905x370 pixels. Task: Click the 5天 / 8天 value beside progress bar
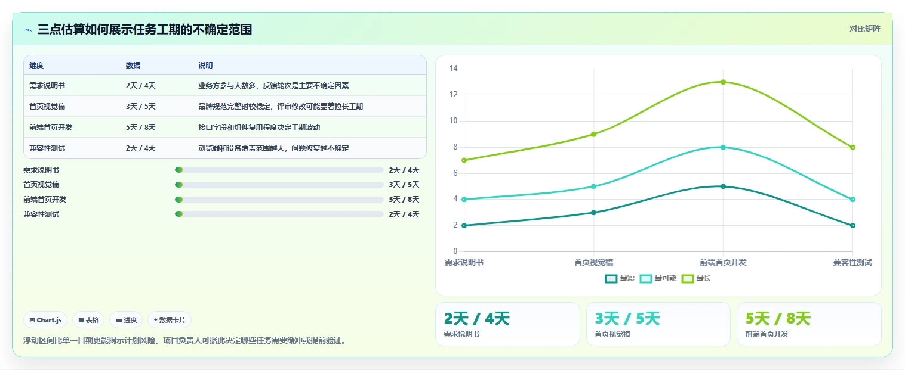404,200
